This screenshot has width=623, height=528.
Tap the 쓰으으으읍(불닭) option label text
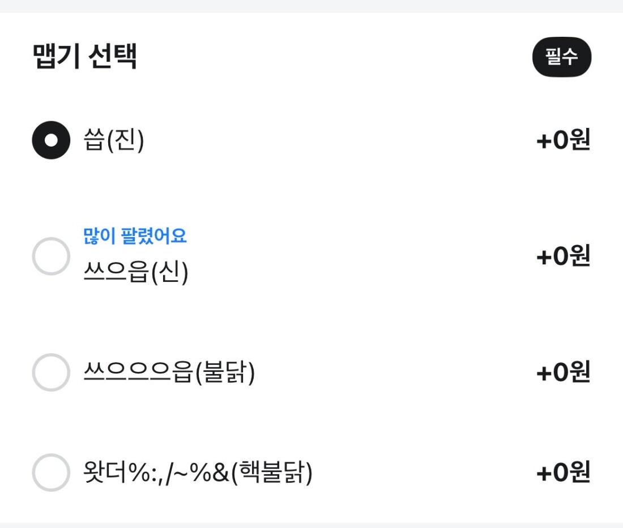click(169, 372)
